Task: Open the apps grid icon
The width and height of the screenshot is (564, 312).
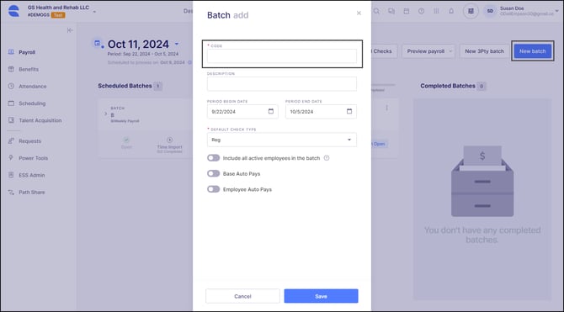Action: [436, 12]
